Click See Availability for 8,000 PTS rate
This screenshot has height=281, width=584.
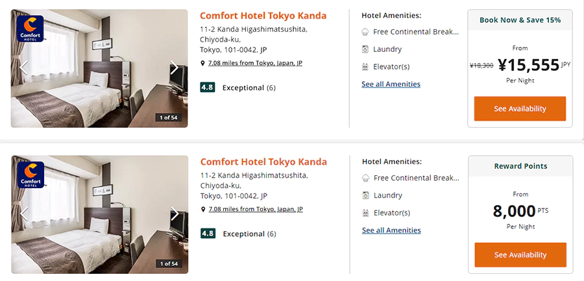click(520, 255)
